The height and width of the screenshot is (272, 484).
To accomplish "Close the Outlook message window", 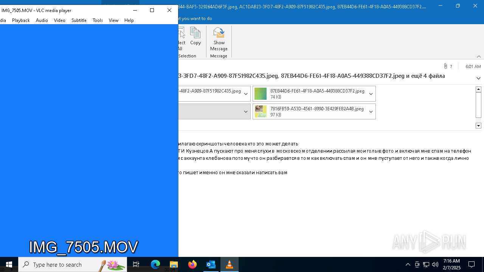I will tap(475, 6).
